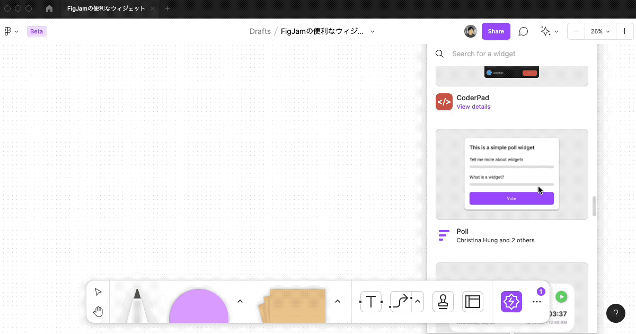Open the zoom percentage dropdown
This screenshot has height=334, width=636.
pyautogui.click(x=599, y=31)
